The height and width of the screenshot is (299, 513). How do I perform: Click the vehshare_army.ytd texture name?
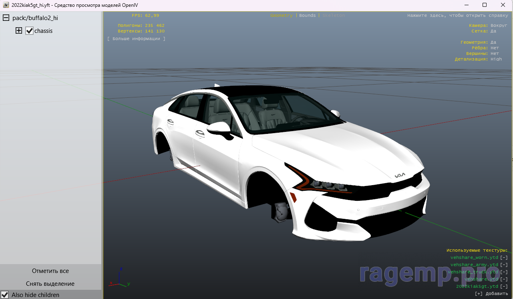click(x=474, y=265)
